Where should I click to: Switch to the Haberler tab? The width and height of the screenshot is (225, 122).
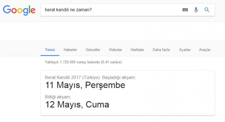(x=70, y=50)
